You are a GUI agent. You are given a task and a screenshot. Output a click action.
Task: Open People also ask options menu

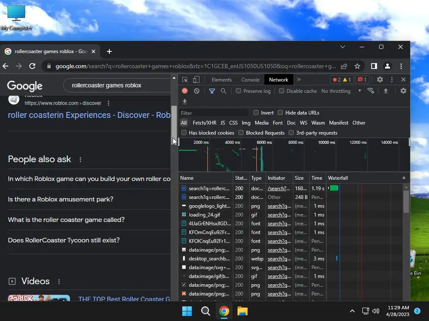(80, 160)
